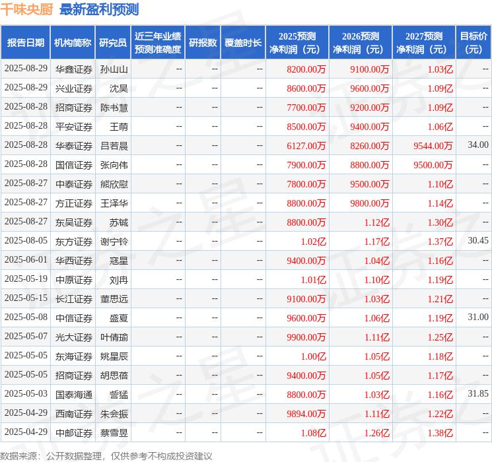
Task: Click analyst name 熊欣慰
Action: [x=114, y=184]
